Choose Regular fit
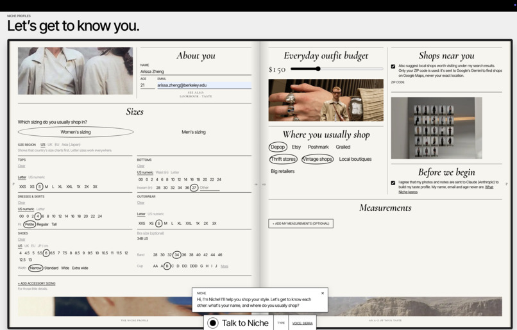This screenshot has width=517, height=330. [x=42, y=224]
